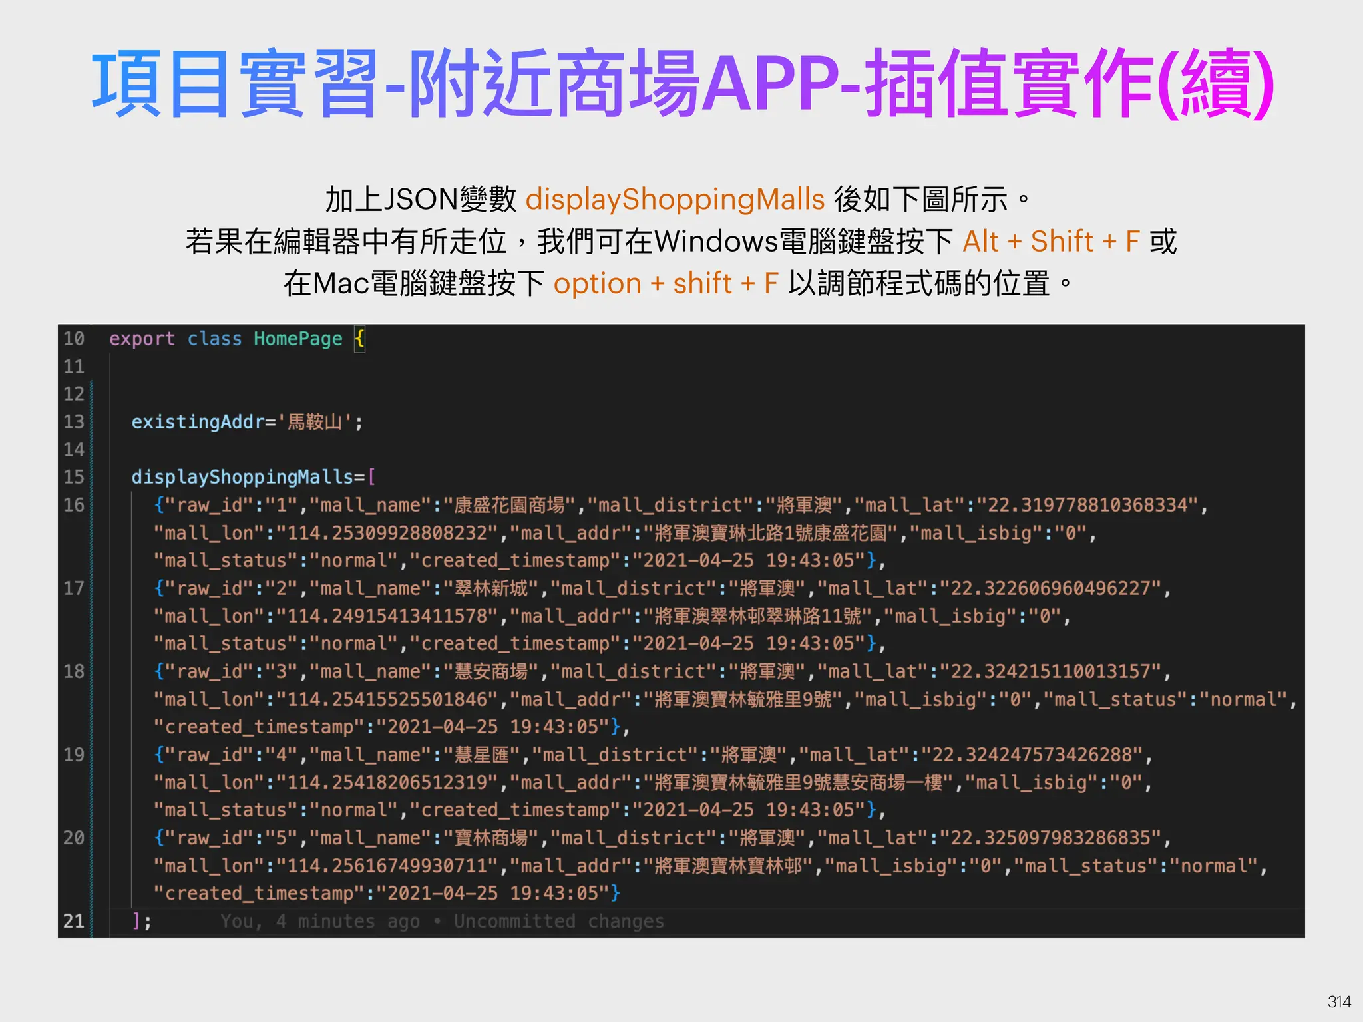1363x1022 pixels.
Task: Click the 'export' keyword in code
Action: coord(142,339)
